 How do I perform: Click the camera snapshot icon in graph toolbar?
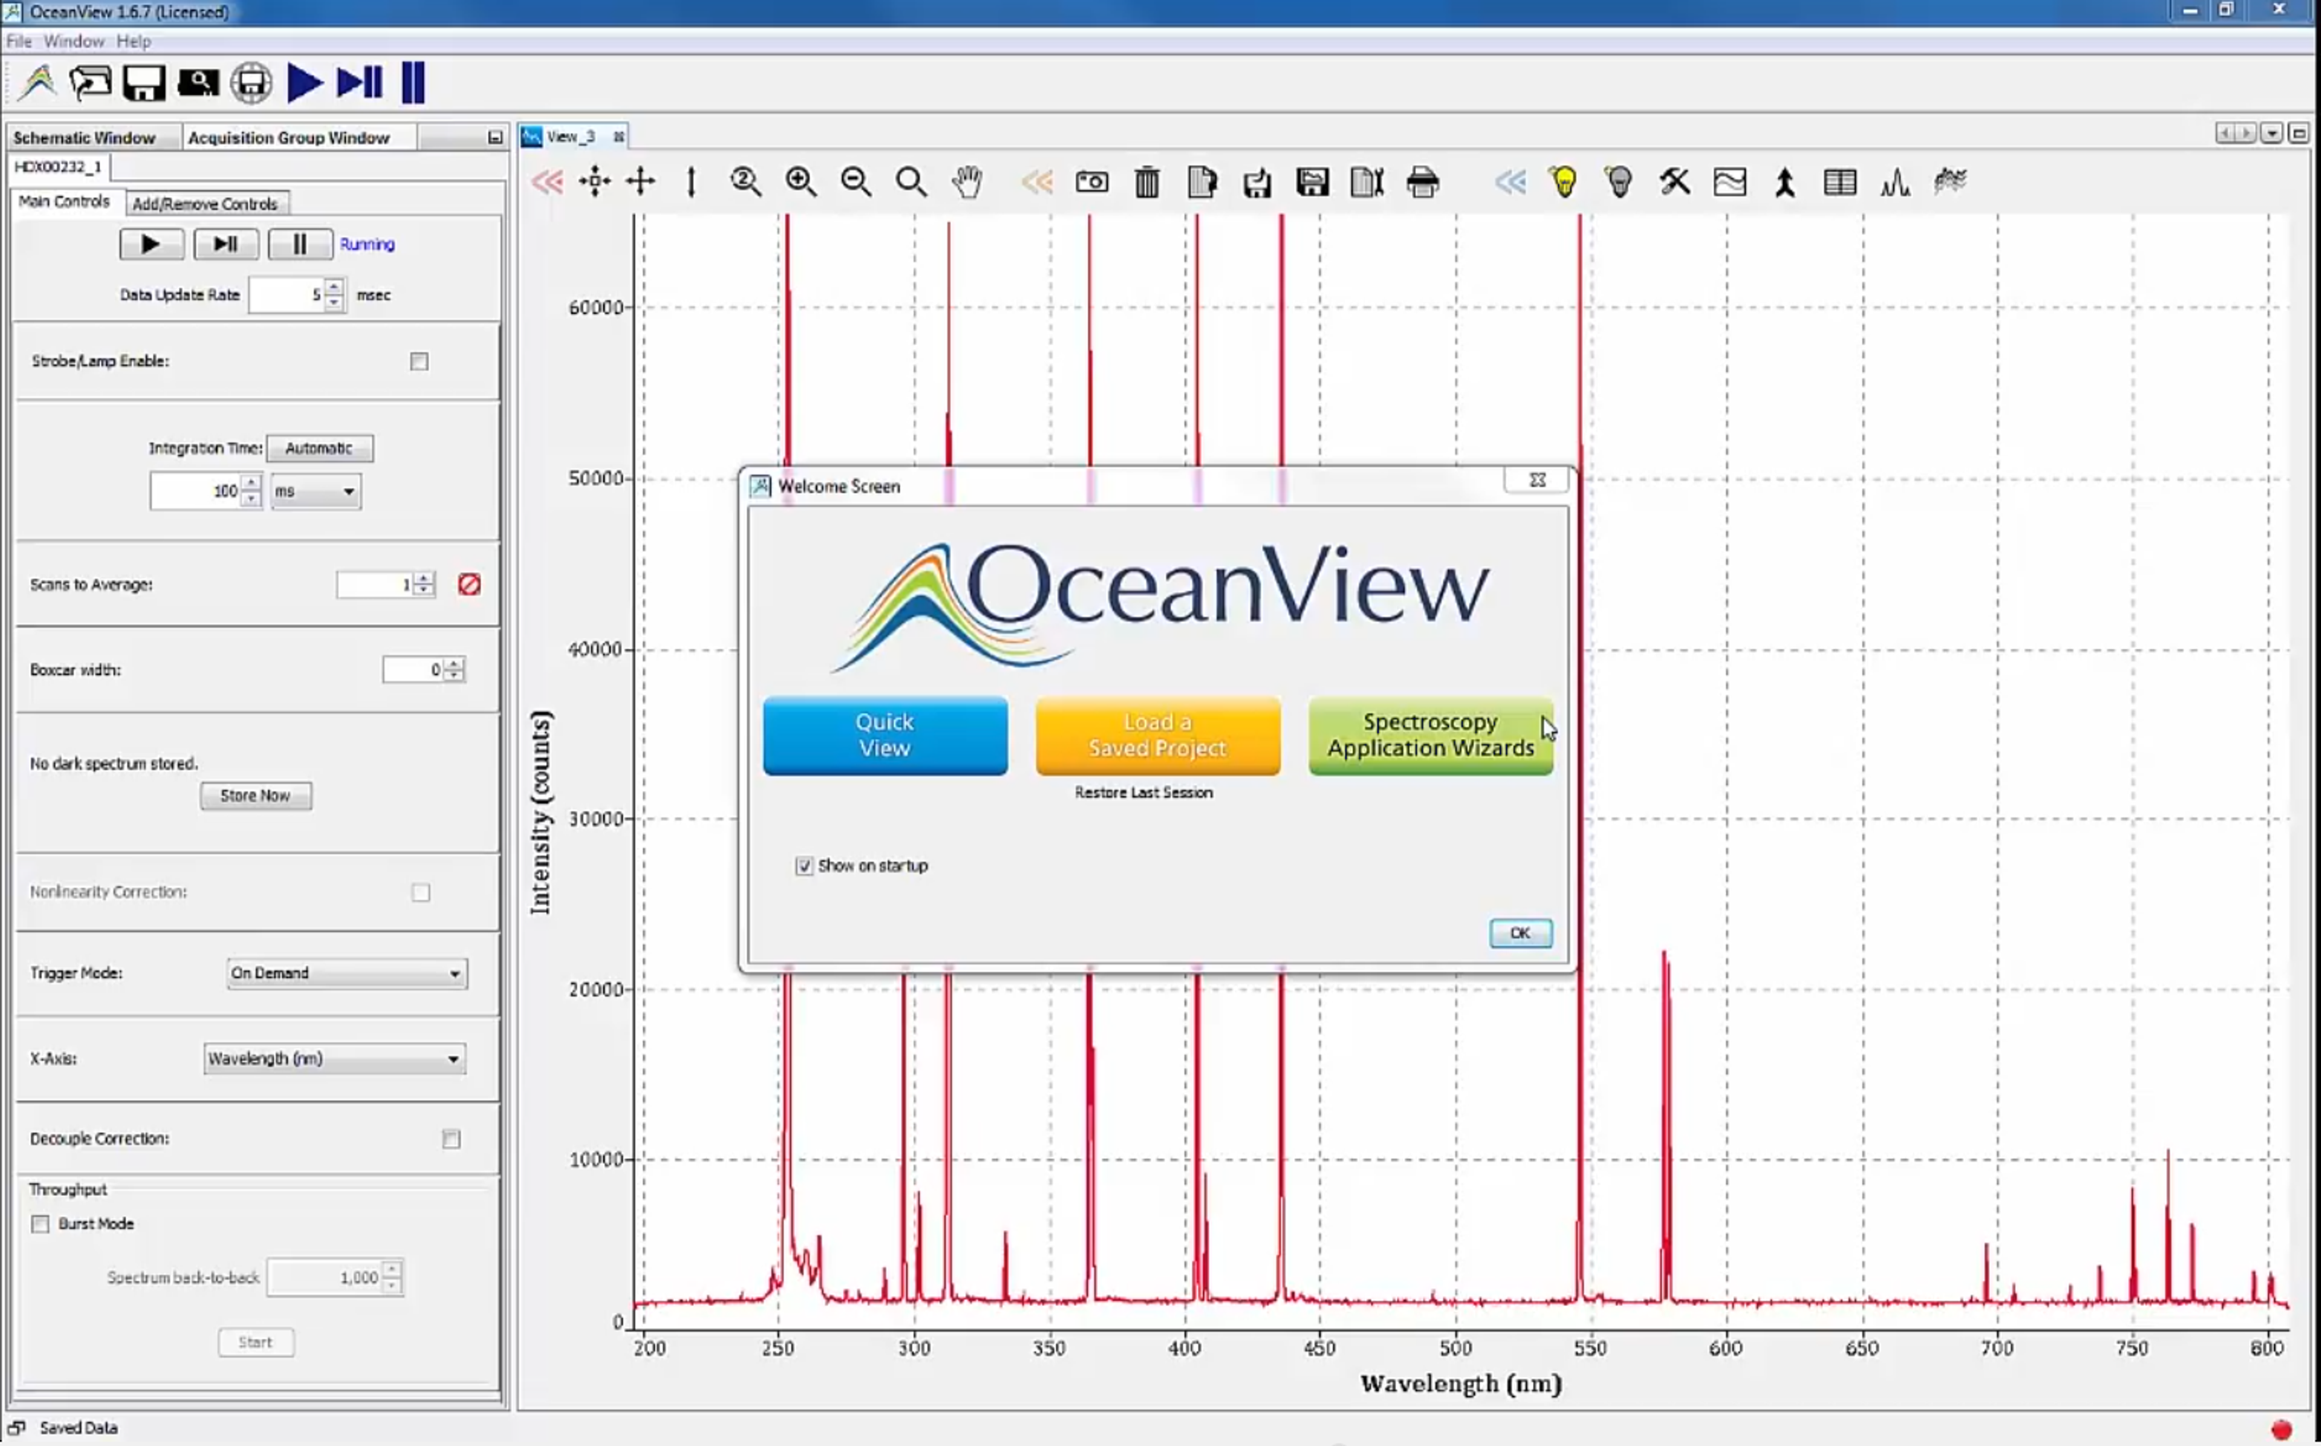pos(1092,182)
